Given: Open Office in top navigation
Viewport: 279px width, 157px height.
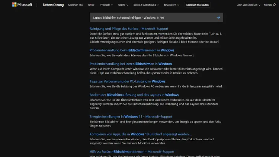Looking at the screenshot, I should click(91, 5).
